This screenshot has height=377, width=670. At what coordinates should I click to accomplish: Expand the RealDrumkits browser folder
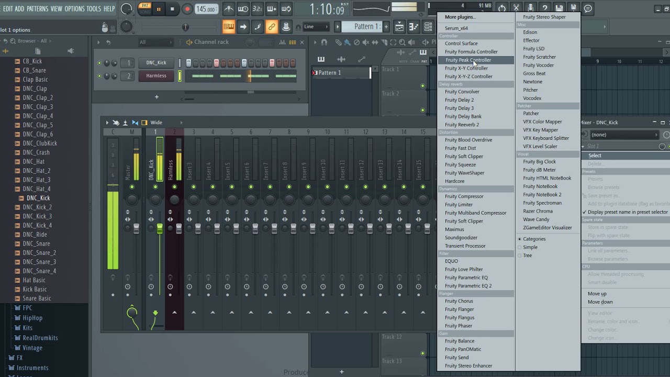tap(40, 338)
